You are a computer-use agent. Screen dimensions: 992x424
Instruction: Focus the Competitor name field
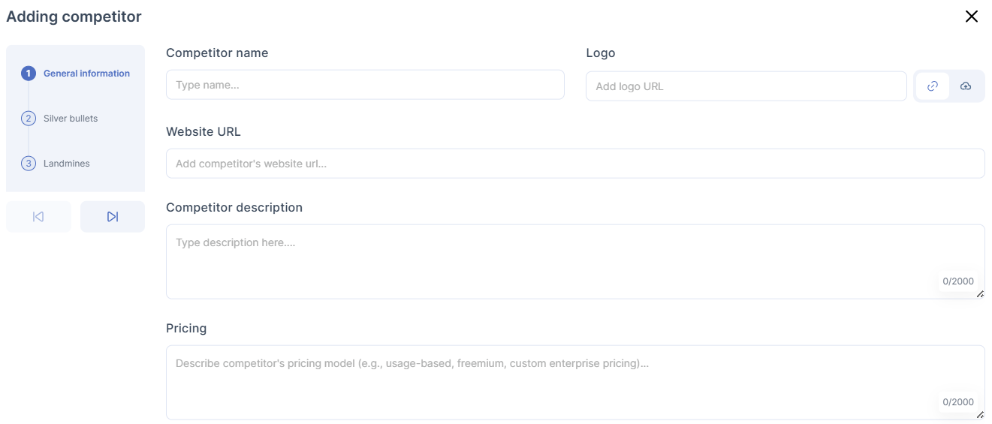point(365,85)
